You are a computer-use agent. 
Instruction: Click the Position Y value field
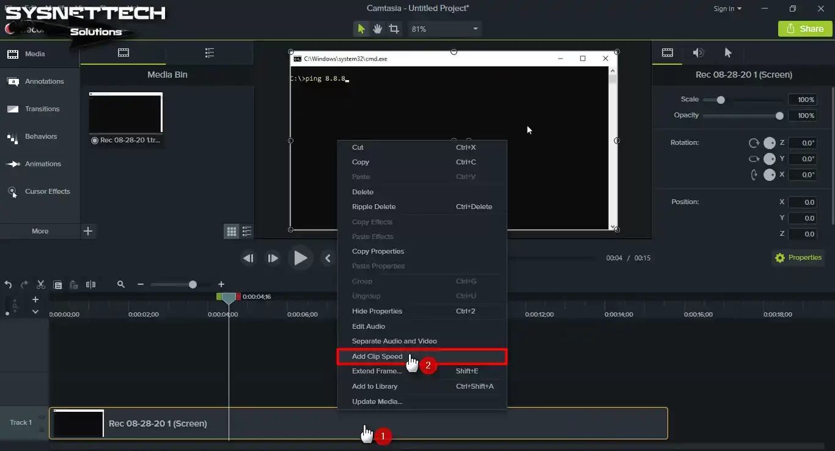802,218
